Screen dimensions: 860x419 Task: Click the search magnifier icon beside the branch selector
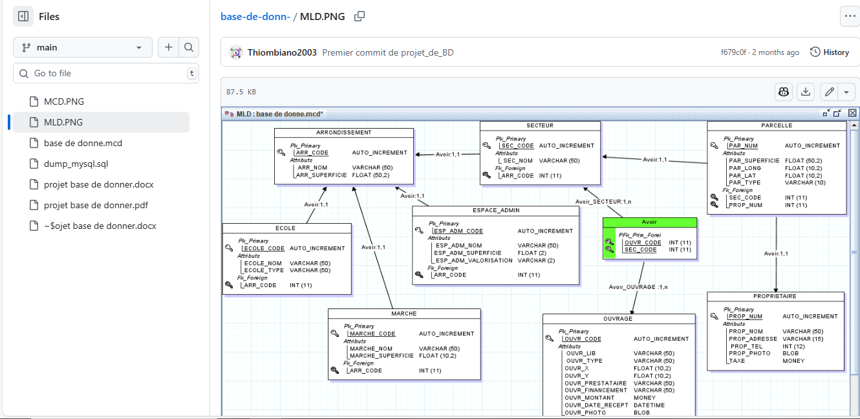point(189,47)
